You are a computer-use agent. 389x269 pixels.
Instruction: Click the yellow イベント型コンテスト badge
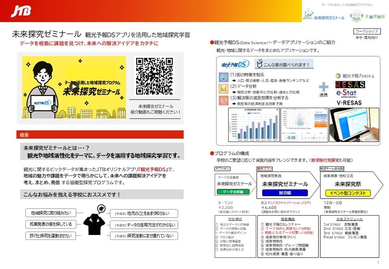[x=348, y=193]
